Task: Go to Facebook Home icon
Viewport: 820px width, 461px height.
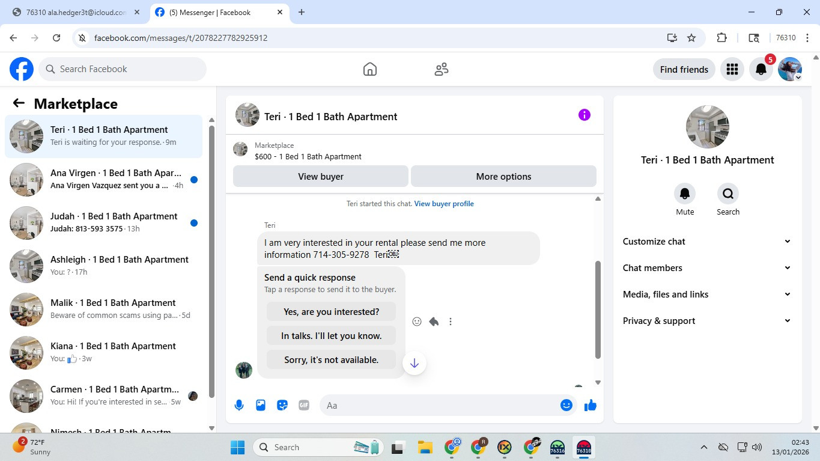Action: (370, 69)
